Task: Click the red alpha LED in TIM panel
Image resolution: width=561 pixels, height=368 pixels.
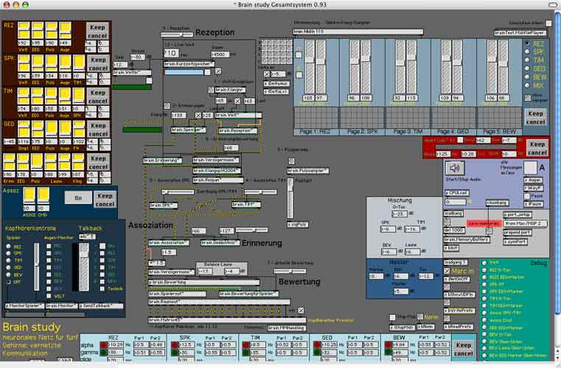Action: pos(245,345)
